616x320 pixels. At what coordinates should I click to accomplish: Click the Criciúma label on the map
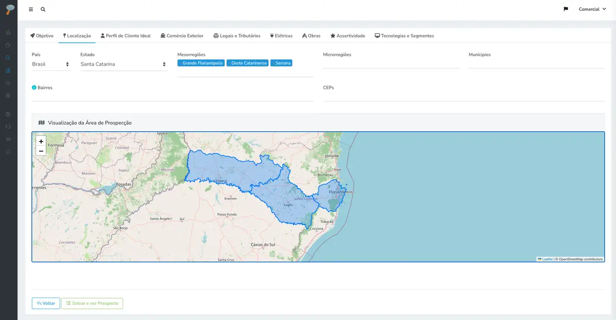coord(316,228)
